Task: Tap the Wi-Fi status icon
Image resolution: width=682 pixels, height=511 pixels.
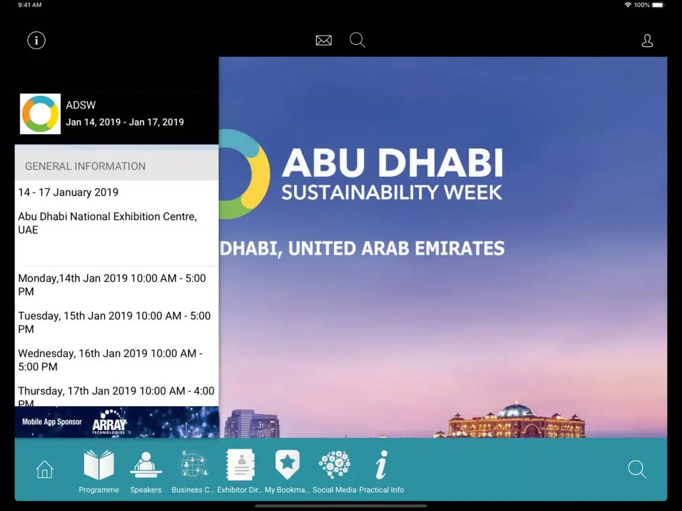Action: click(x=627, y=5)
